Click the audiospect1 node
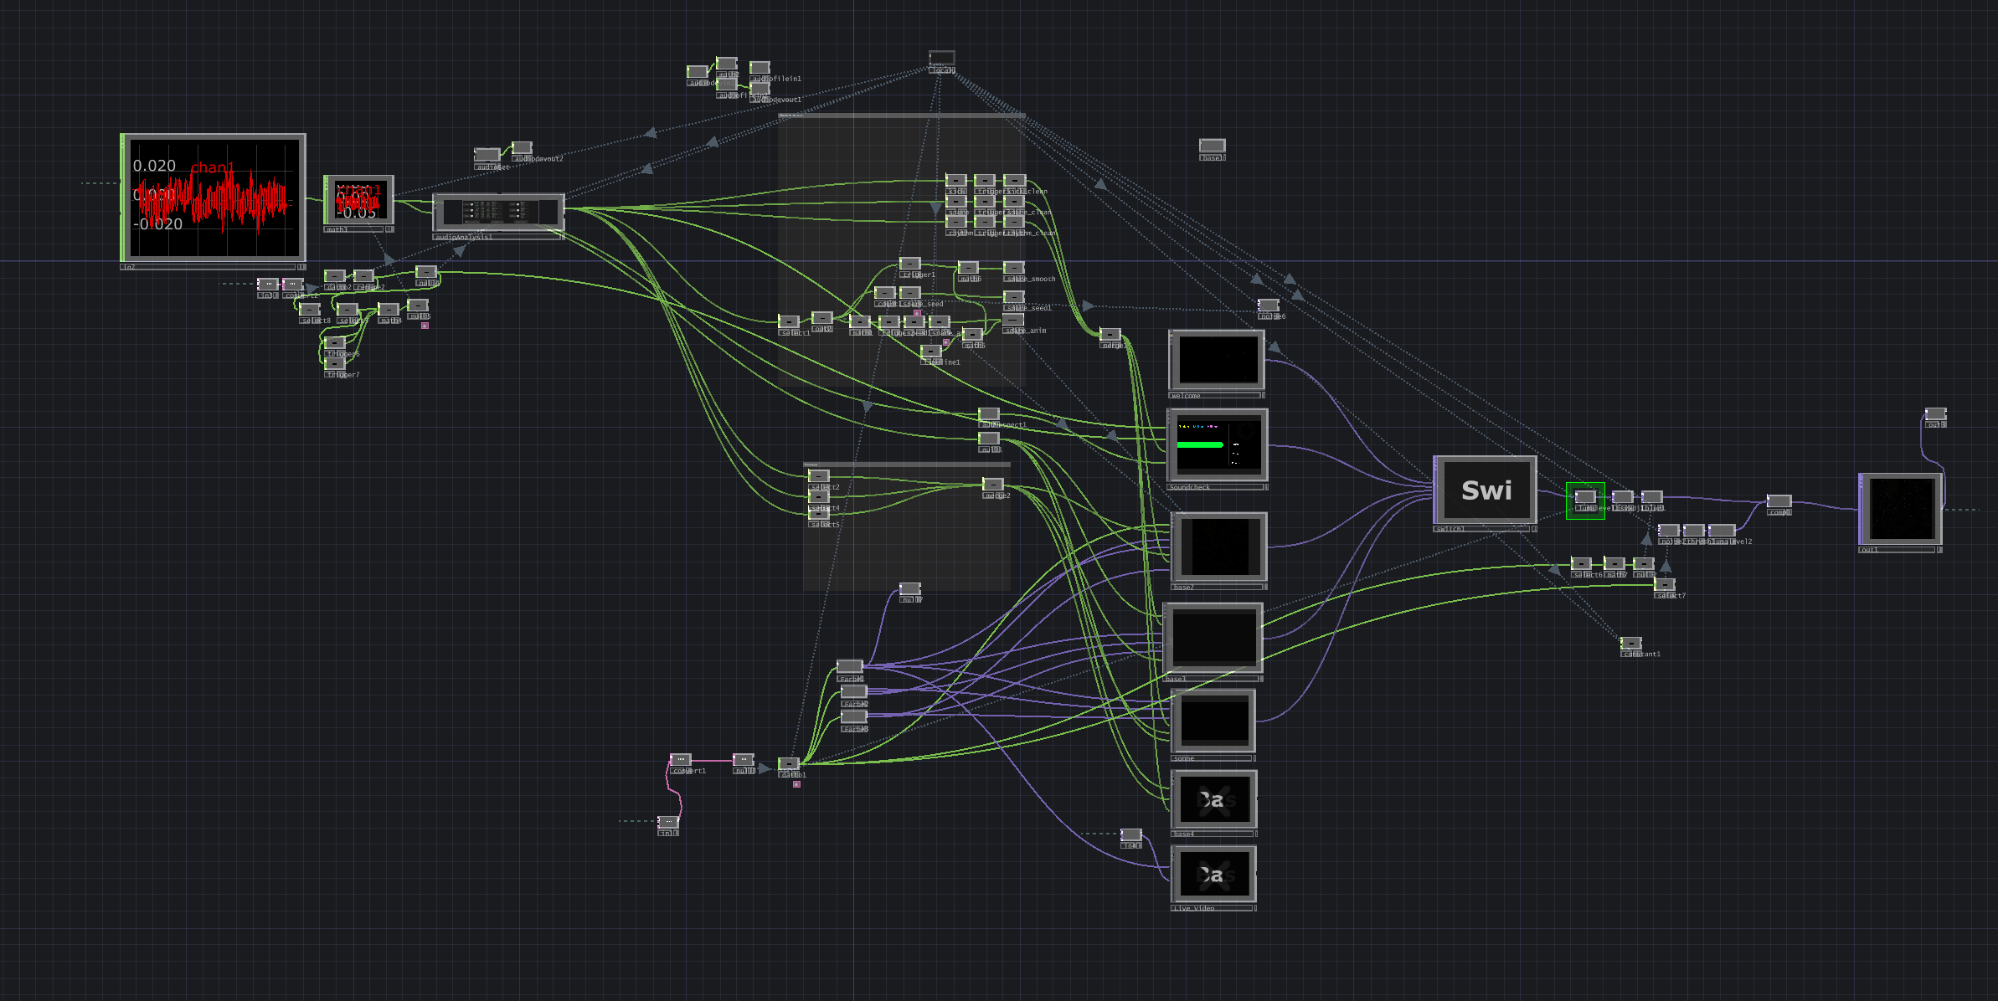Viewport: 1998px width, 1001px height. point(989,414)
